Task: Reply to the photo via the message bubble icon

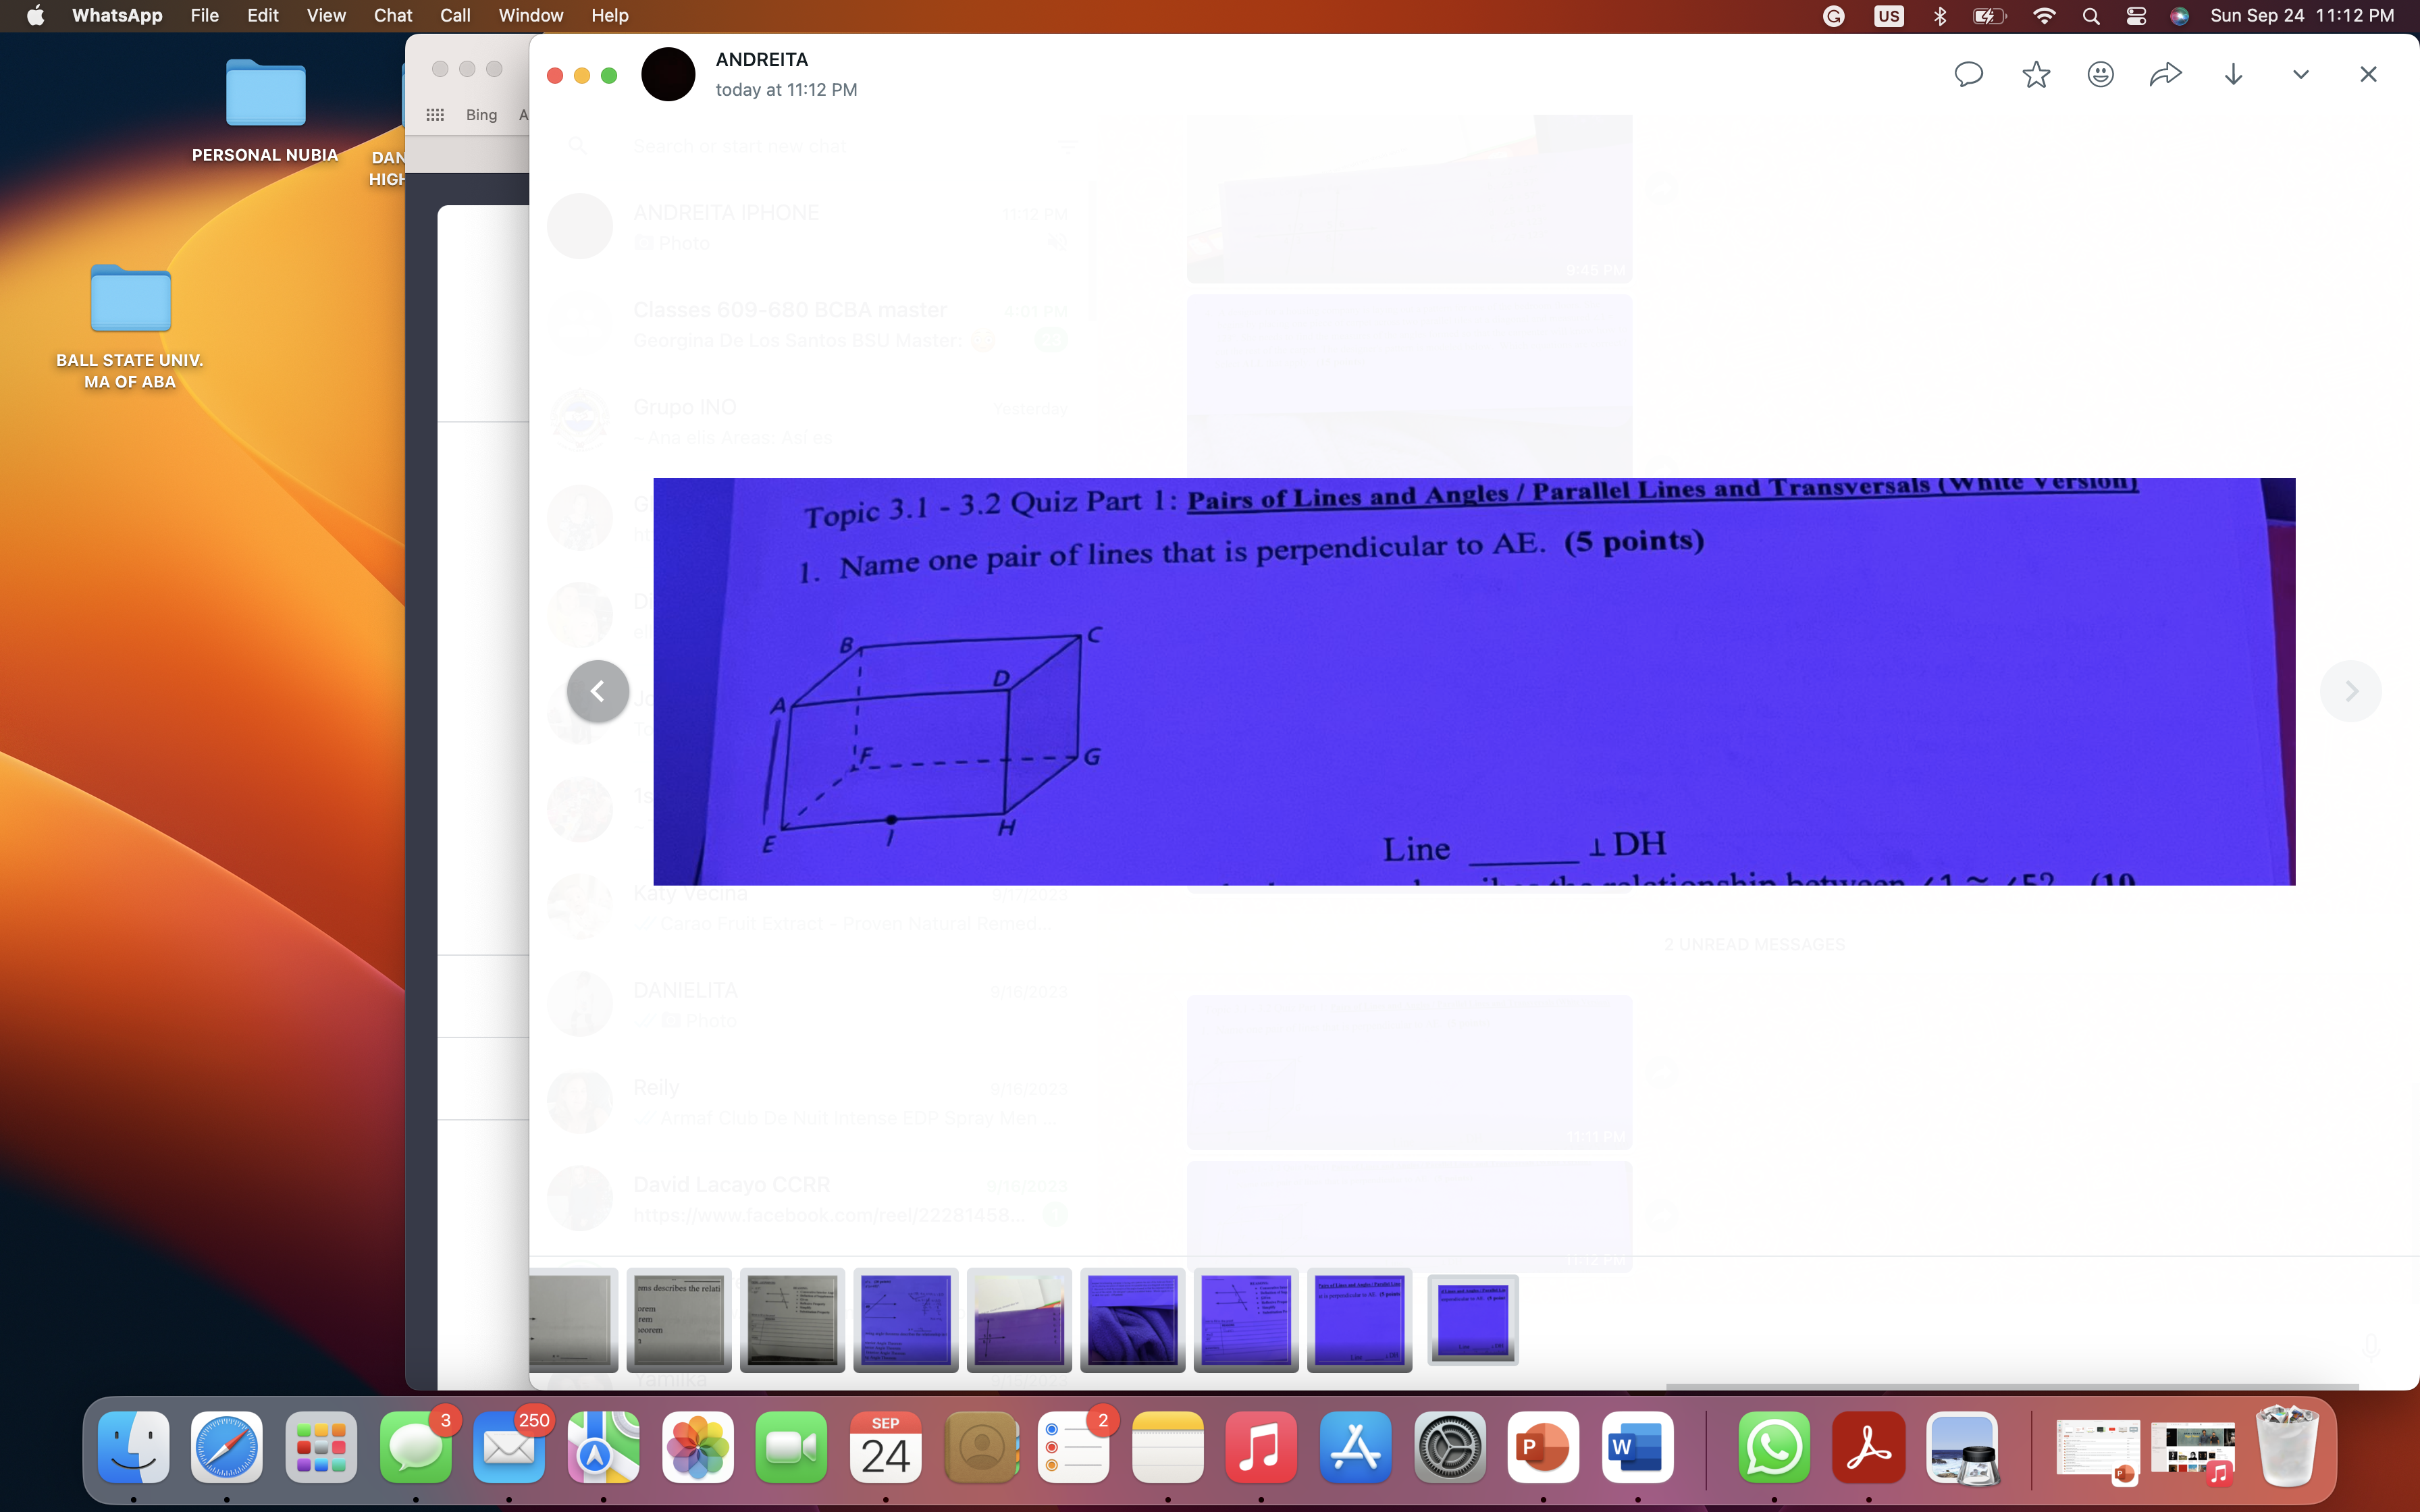Action: click(1967, 73)
